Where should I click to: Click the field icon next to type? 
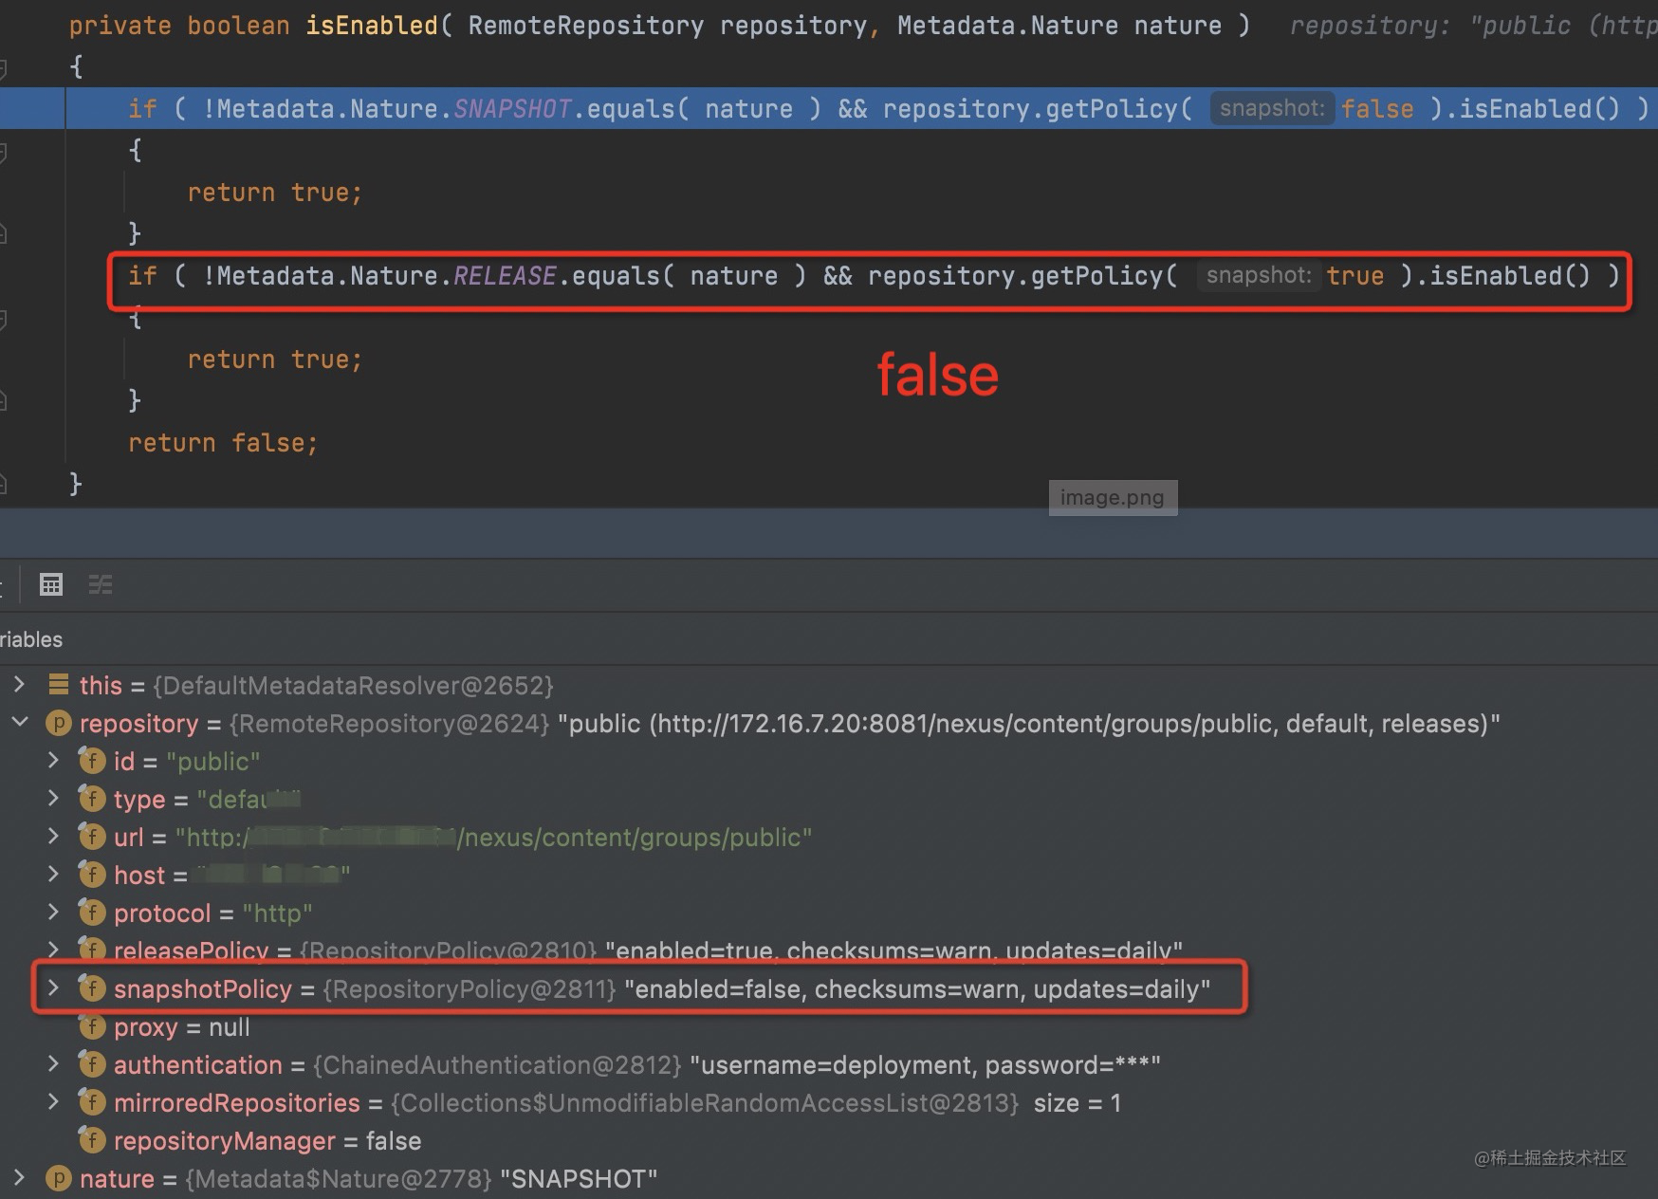pyautogui.click(x=92, y=799)
